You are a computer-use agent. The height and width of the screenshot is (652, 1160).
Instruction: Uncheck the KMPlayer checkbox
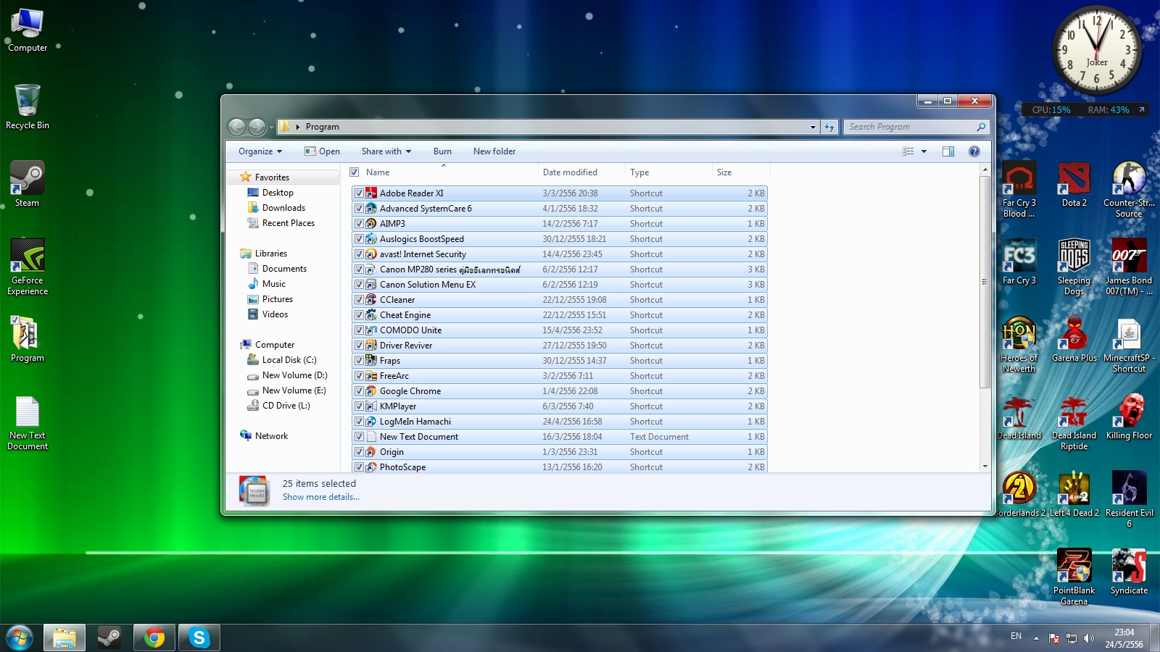pos(359,406)
